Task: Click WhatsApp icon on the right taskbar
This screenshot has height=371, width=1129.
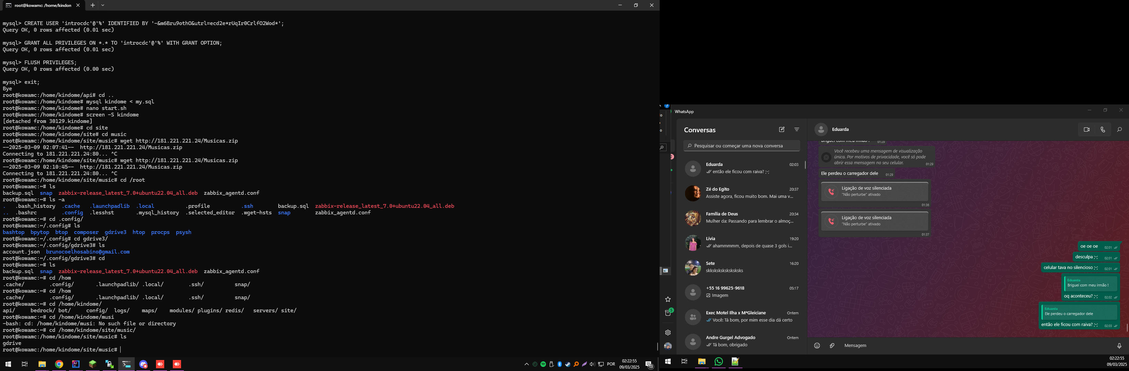Action: 719,362
